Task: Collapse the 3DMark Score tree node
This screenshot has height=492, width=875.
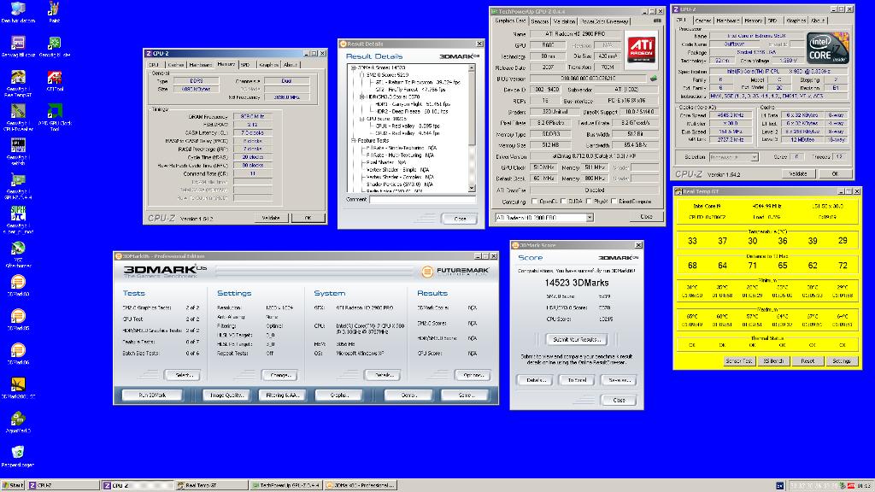Action: pyautogui.click(x=353, y=67)
